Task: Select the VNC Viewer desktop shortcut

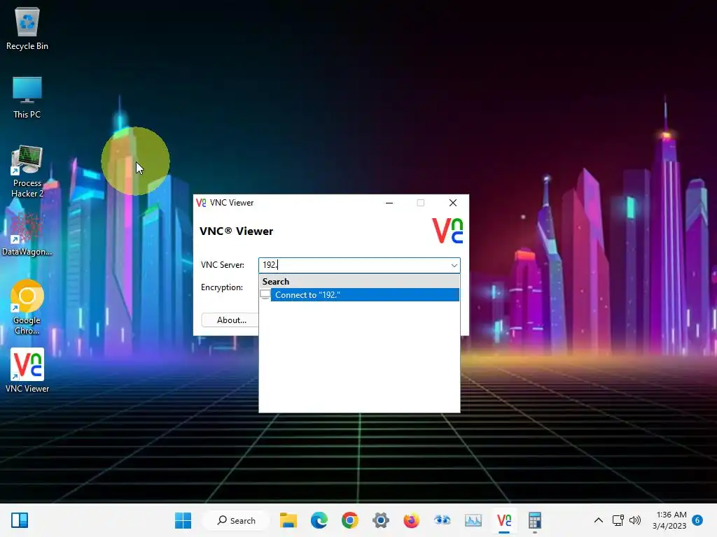Action: (x=27, y=371)
